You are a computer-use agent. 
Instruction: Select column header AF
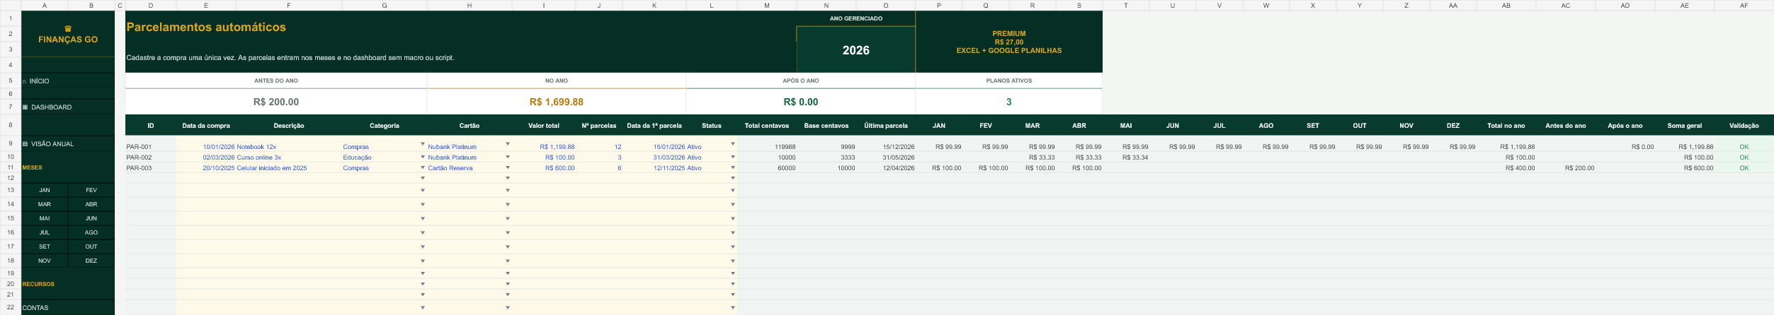coord(1744,6)
